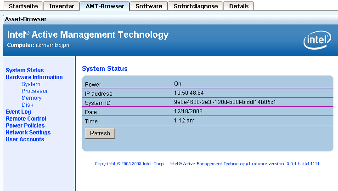
Task: View Processor hardware details
Action: click(x=34, y=91)
